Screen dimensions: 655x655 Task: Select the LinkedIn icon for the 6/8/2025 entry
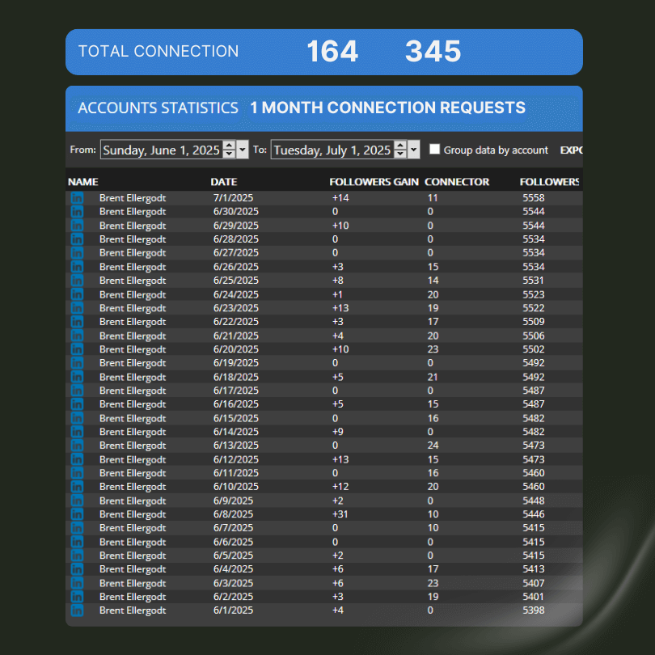click(78, 514)
